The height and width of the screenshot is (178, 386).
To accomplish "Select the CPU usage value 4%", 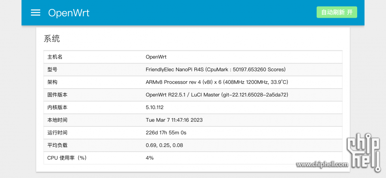I will tap(150, 158).
